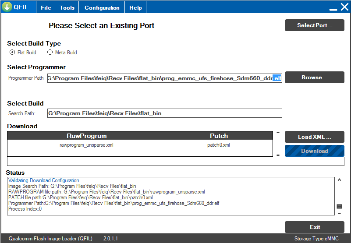
Task: Click the Qualcomm Flash Image Loader label
Action: [x=50, y=239]
